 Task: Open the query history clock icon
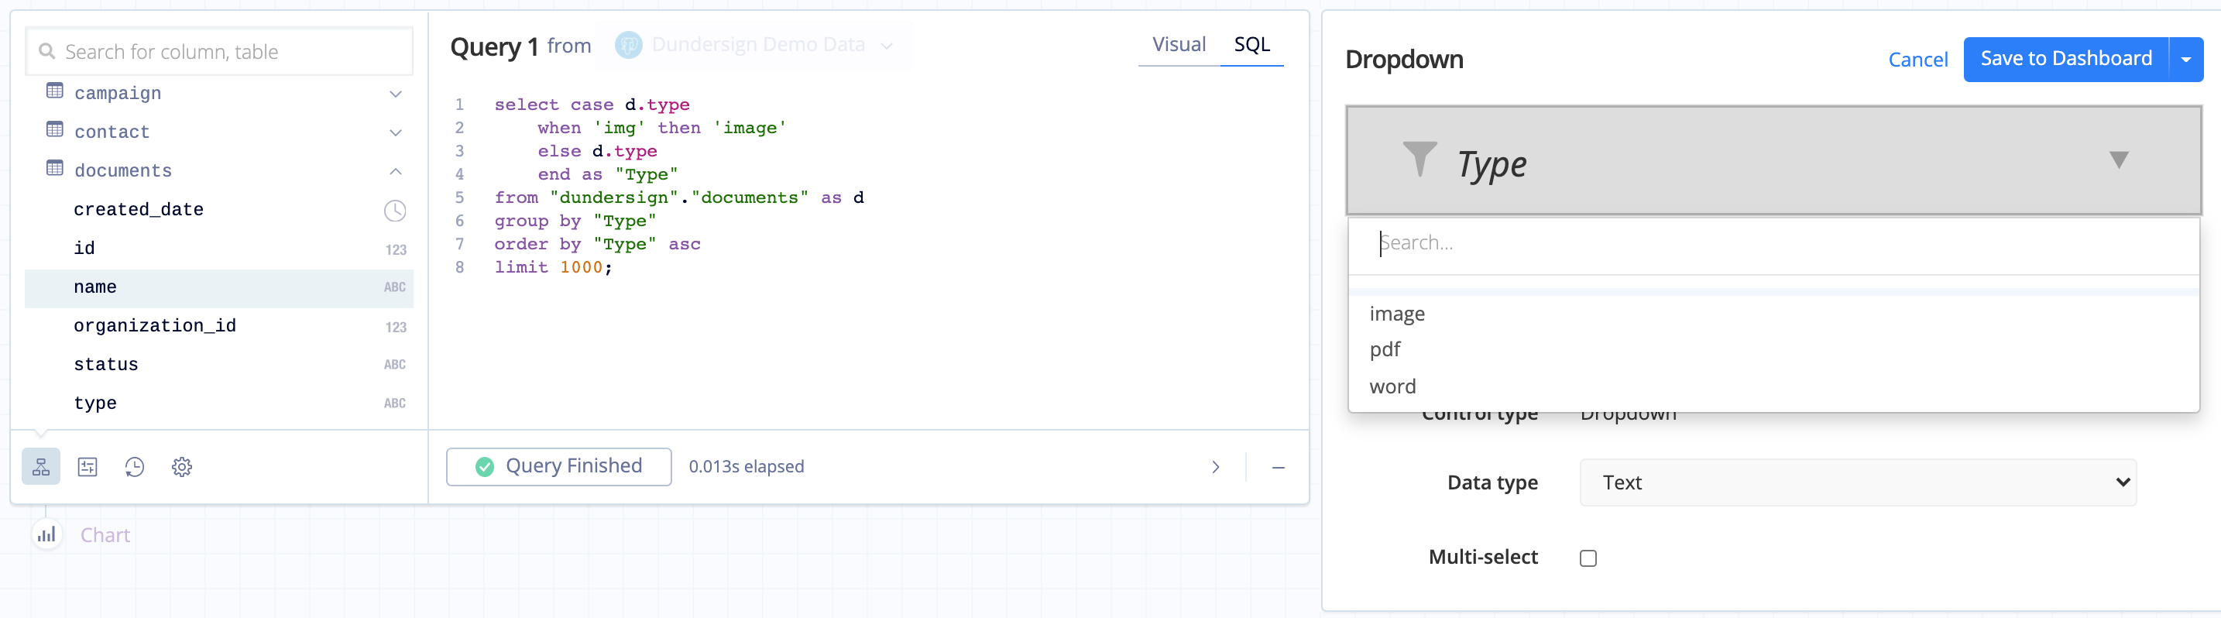135,466
